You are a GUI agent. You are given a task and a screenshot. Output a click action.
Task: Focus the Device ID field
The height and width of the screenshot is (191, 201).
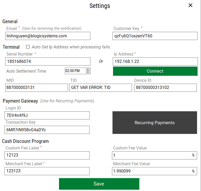[x=165, y=88]
